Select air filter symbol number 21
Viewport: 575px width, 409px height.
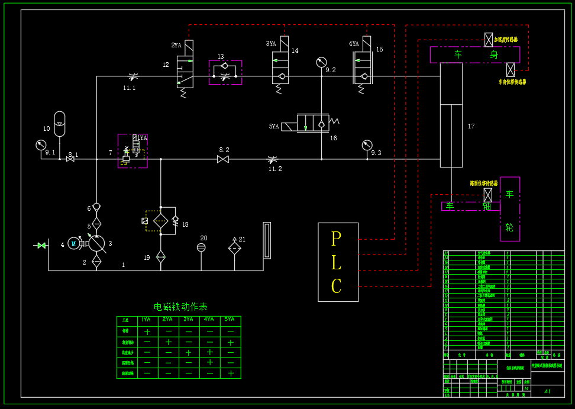[235, 247]
